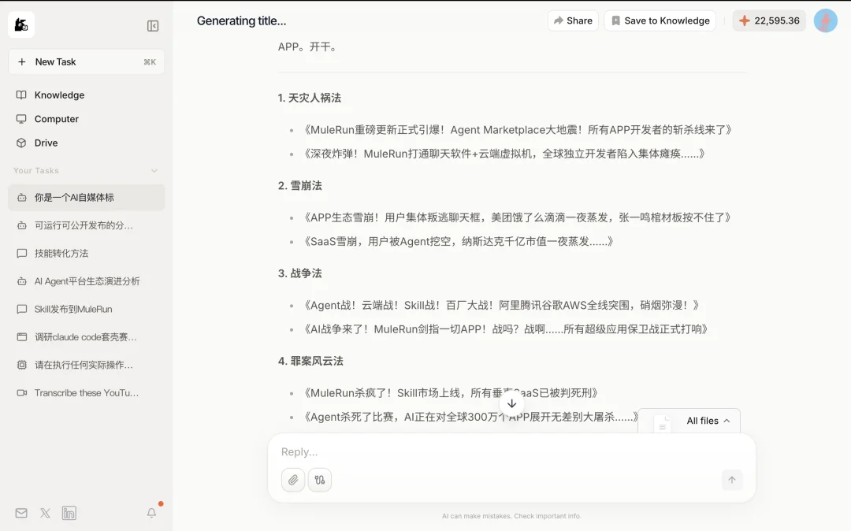Open the Drive section

46,143
